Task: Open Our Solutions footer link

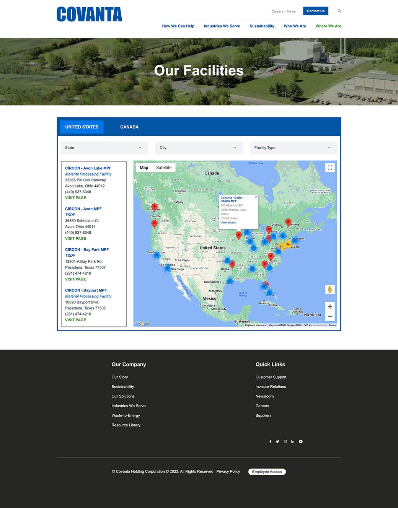Action: [x=123, y=396]
